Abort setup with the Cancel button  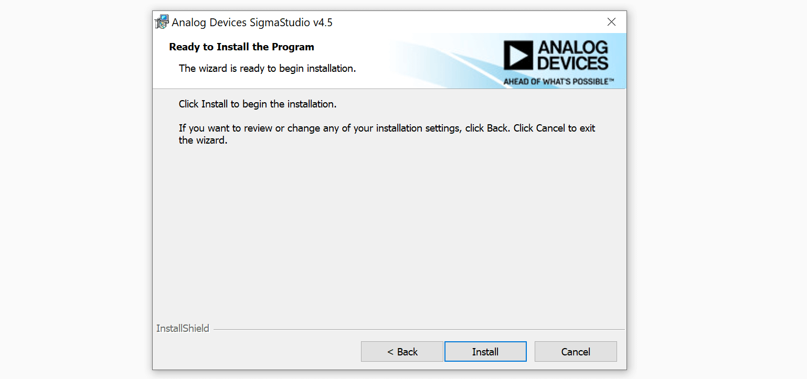point(576,352)
